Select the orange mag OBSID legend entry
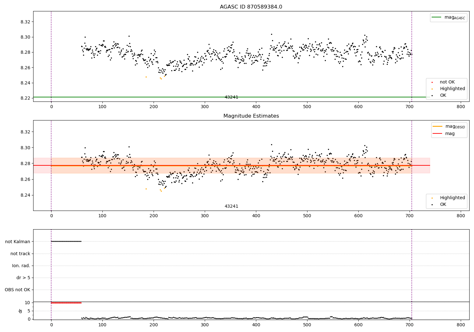The image size is (474, 332). [x=449, y=126]
